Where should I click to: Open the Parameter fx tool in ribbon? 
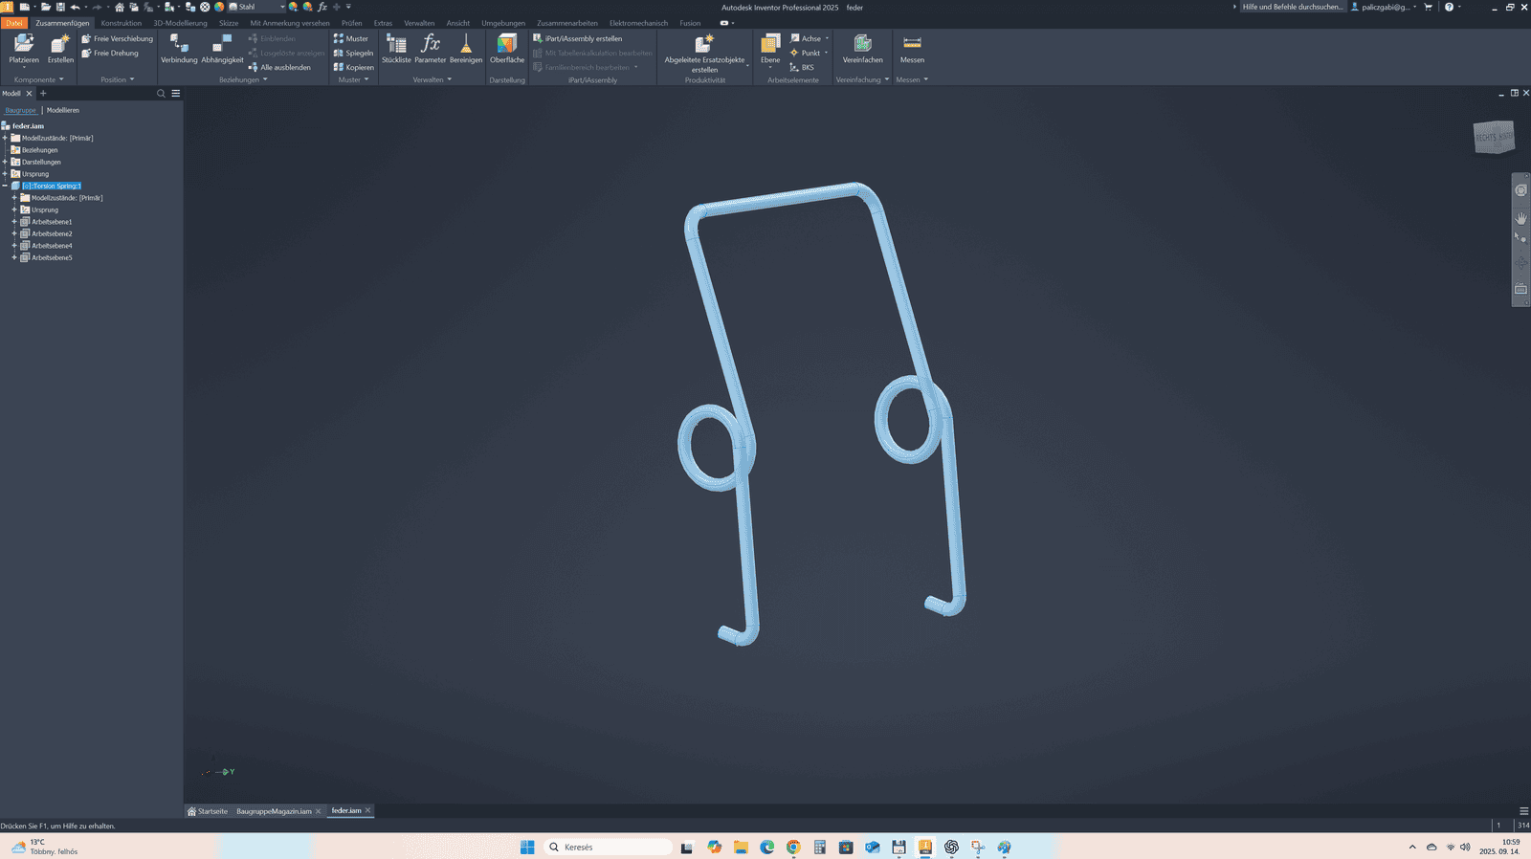click(x=431, y=50)
